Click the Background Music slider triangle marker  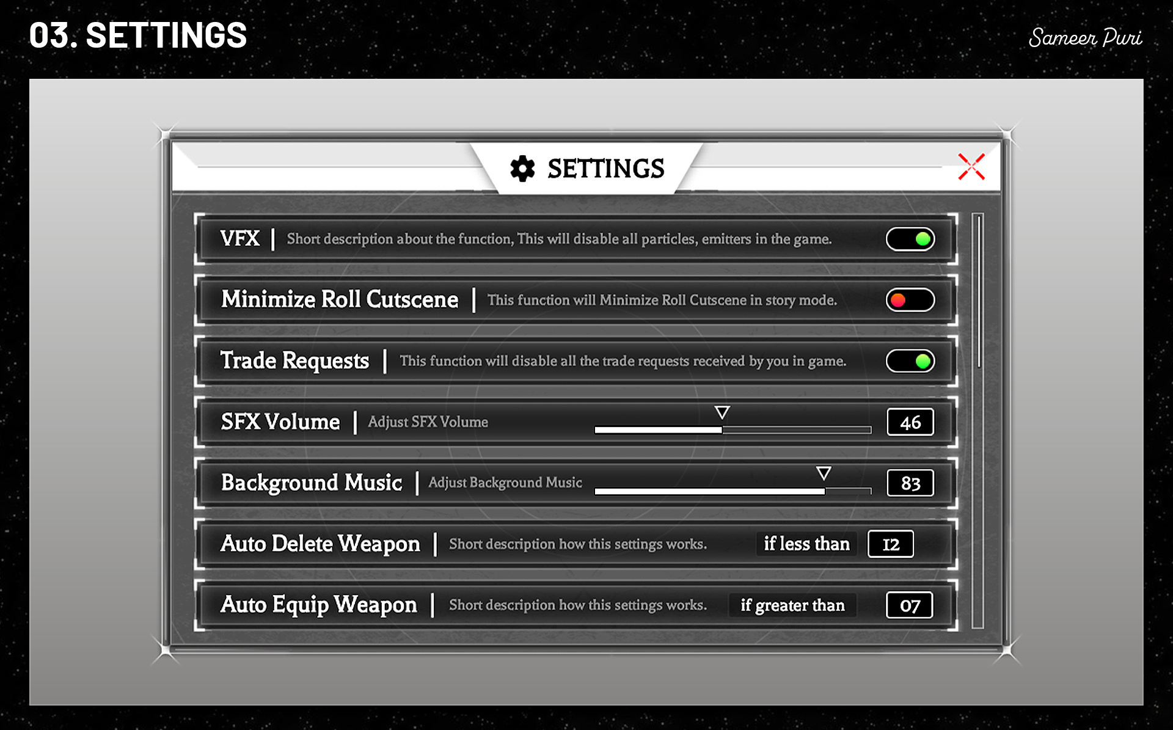pyautogui.click(x=824, y=473)
